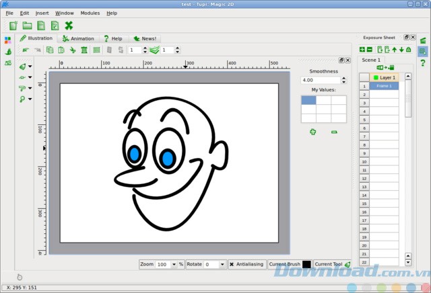
Task: Click the New Project icon
Action: coord(14,26)
